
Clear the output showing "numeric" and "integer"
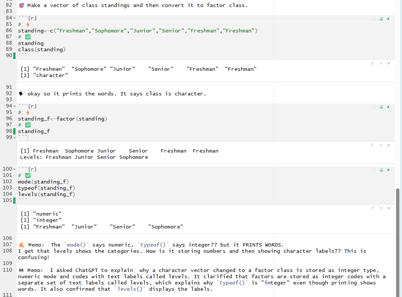coord(389,208)
